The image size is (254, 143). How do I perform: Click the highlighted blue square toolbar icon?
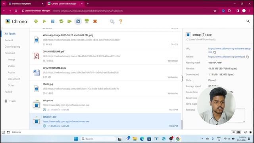(x=78, y=21)
